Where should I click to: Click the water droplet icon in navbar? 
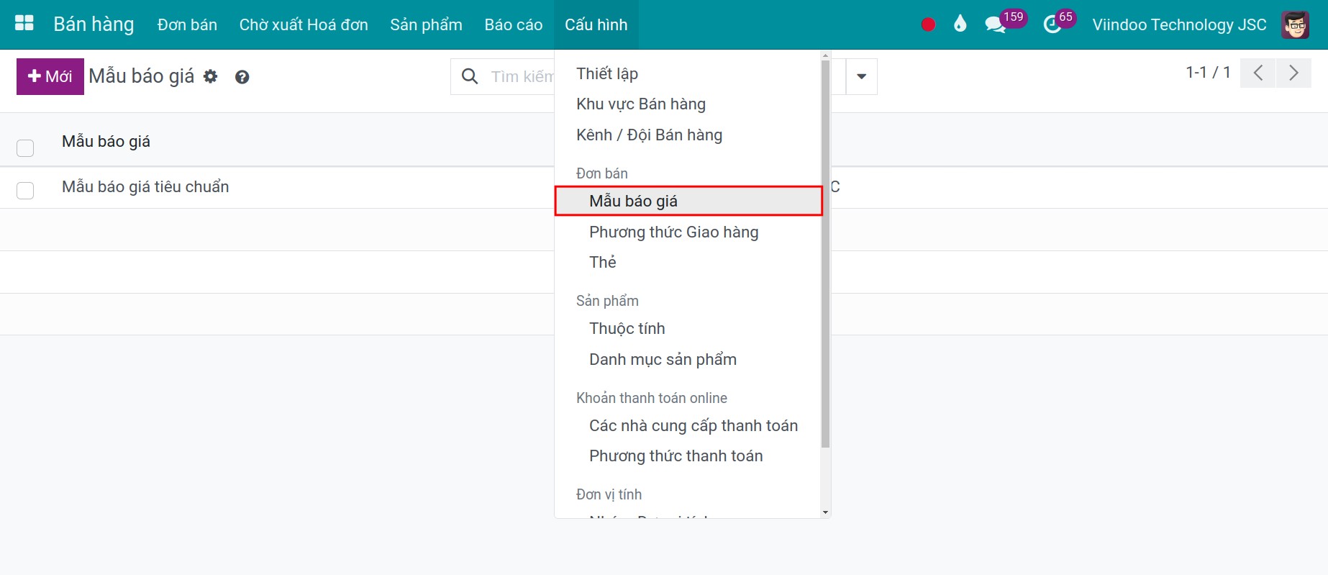(960, 24)
